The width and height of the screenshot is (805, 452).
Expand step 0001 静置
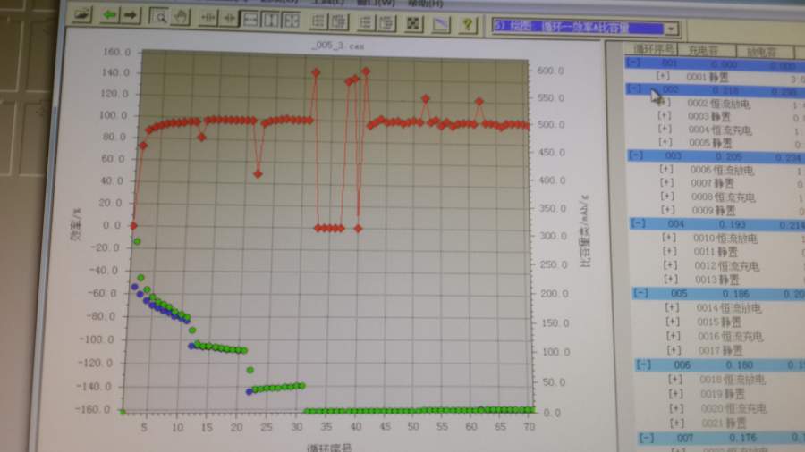663,76
